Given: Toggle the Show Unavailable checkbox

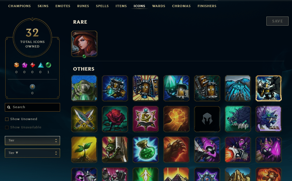Looking at the screenshot, I should [7, 127].
